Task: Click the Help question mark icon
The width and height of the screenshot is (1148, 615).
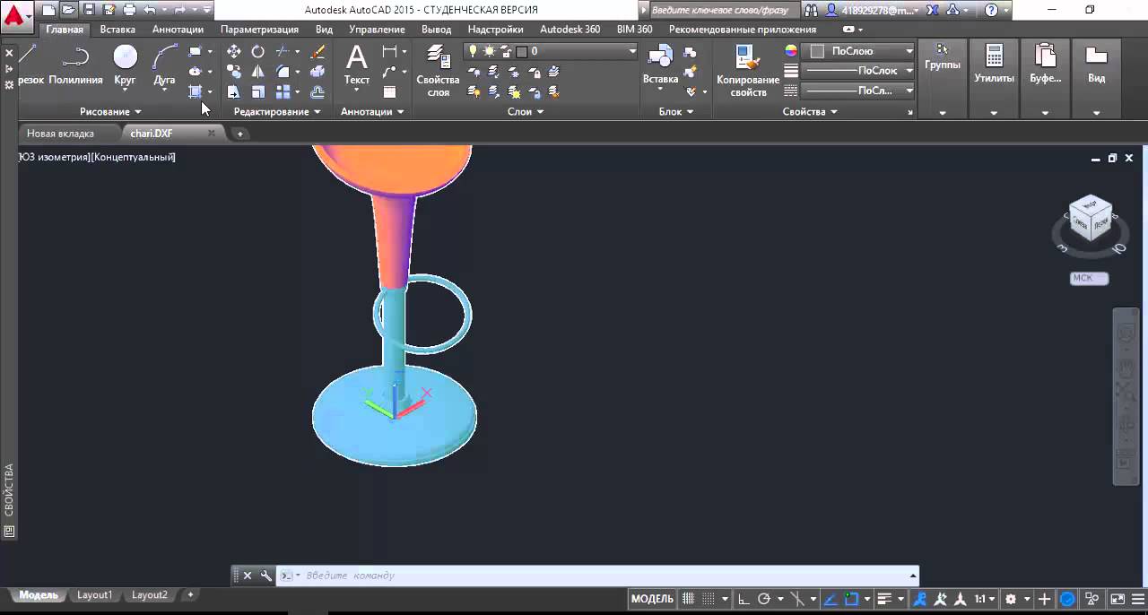Action: coord(990,10)
